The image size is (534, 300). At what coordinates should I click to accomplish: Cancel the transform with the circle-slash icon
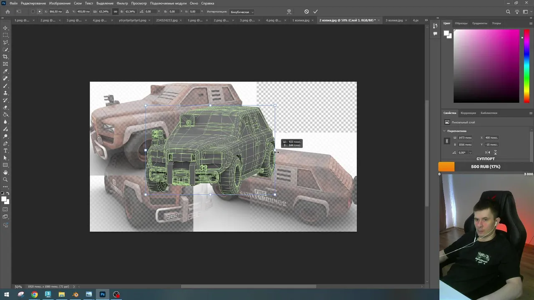pyautogui.click(x=307, y=12)
